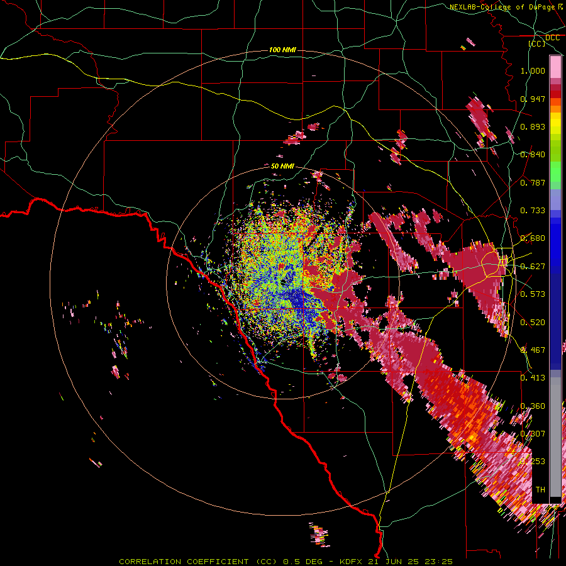Viewport: 566px width, 566px height.
Task: Pick the lavender segment of the color bar
Action: [555, 199]
